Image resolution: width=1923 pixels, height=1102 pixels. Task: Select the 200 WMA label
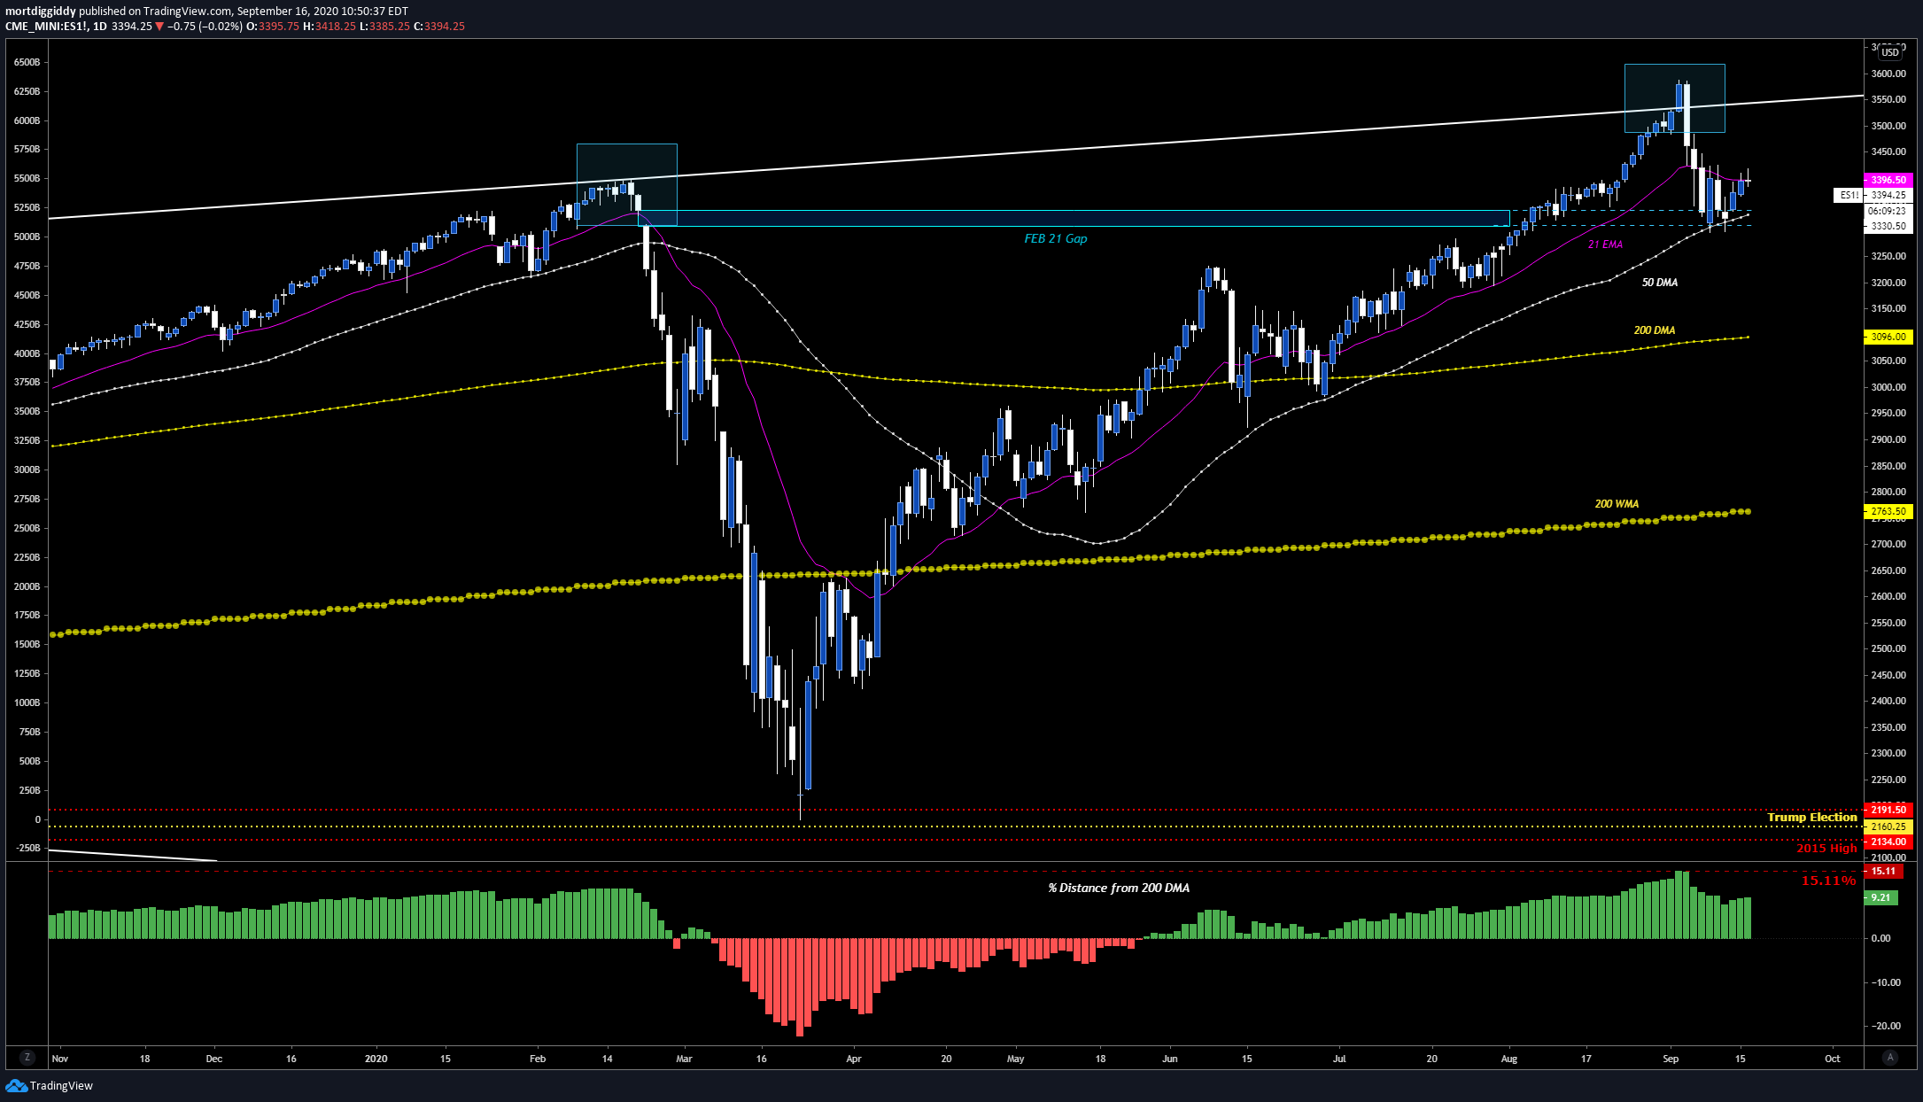click(1617, 504)
